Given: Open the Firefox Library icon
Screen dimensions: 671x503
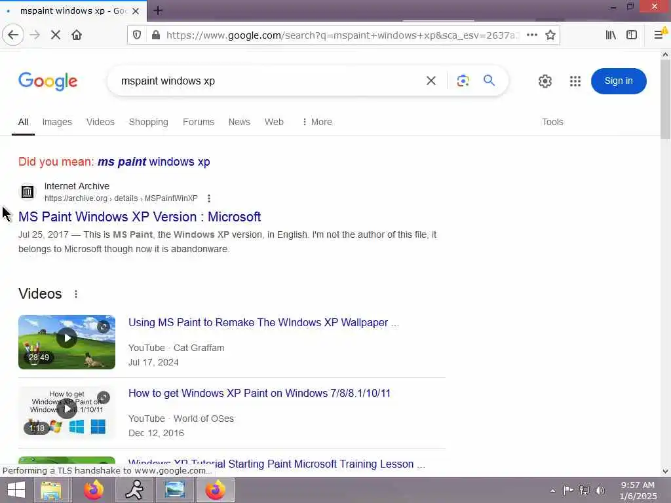Looking at the screenshot, I should (611, 35).
